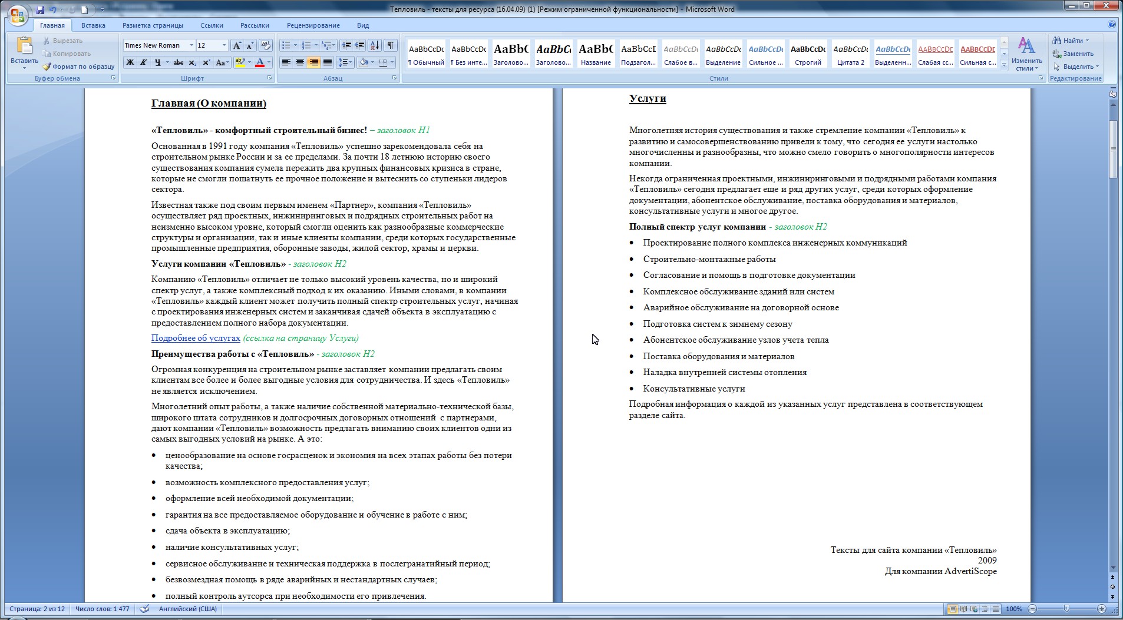
Task: Apply bulleted list formatting
Action: 286,45
